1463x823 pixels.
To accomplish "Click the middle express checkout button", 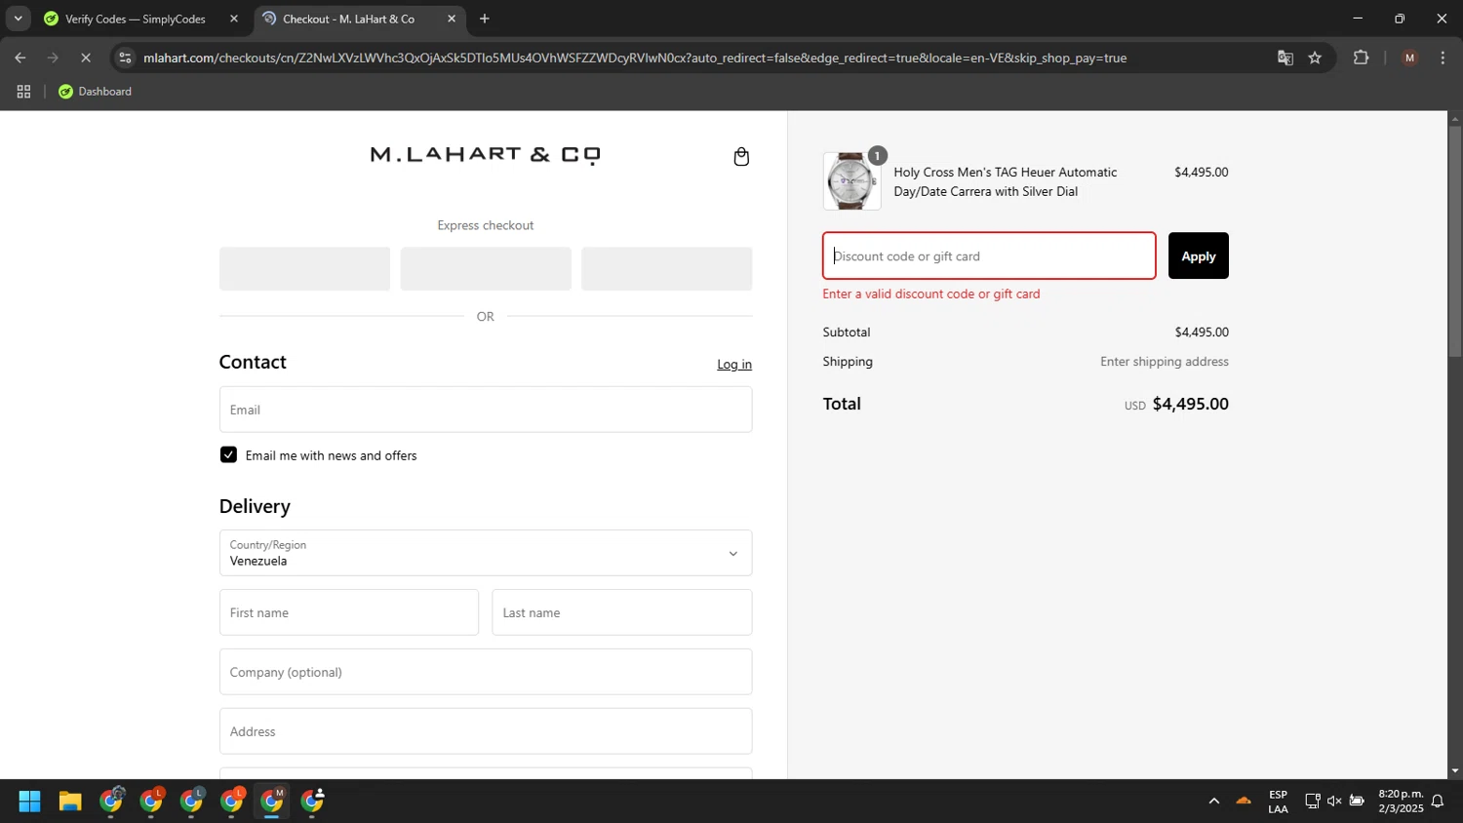I will (x=486, y=268).
